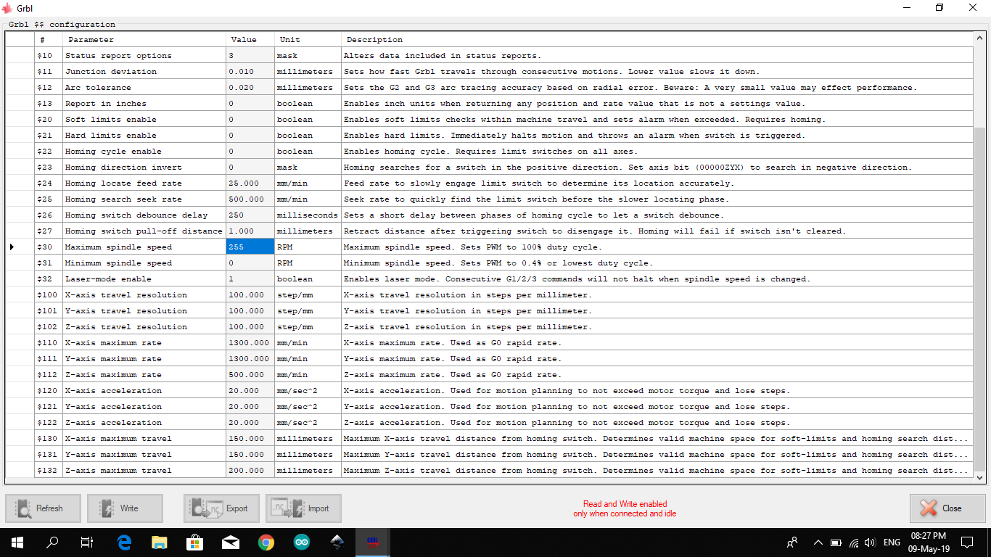This screenshot has height=557, width=991.
Task: Click 'Minimum spindle speed' parameter cell
Action: [x=144, y=263]
